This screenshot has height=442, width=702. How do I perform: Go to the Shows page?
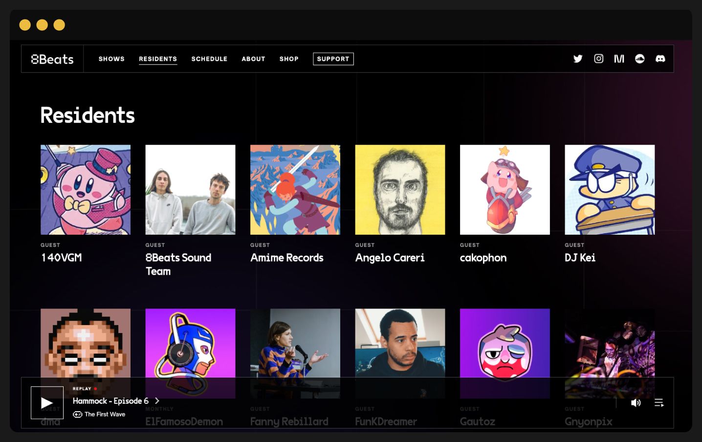(111, 59)
